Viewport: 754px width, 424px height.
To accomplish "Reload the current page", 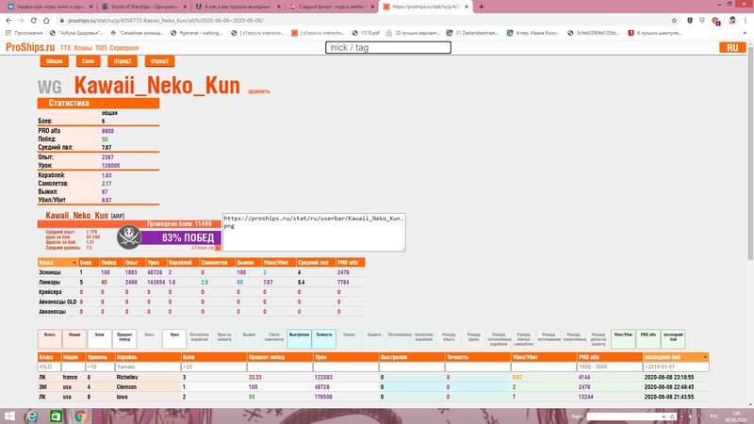I will (x=34, y=20).
